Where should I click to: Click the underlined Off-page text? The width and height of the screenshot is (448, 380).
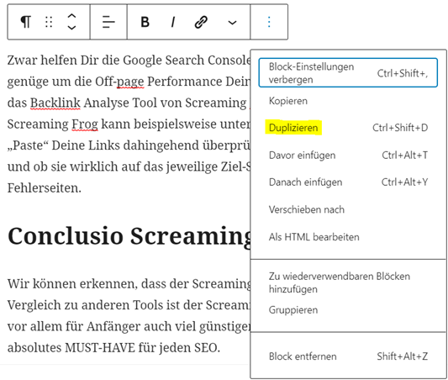[119, 82]
